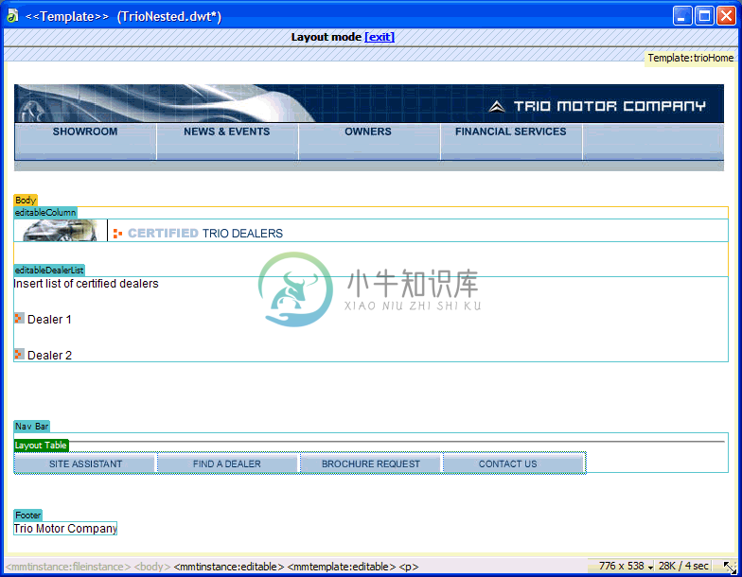The height and width of the screenshot is (577, 742).
Task: Click the BROCHURE REQUEST button
Action: 371,463
